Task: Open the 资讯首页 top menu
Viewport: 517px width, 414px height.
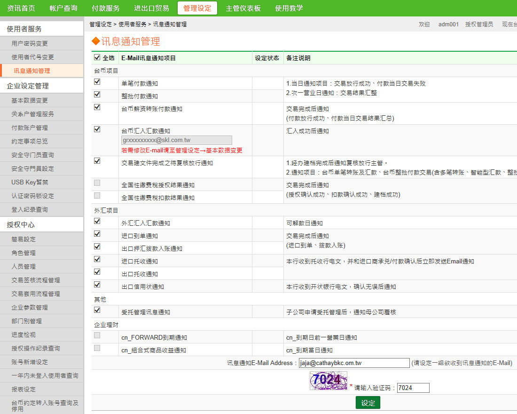Action: (21, 8)
